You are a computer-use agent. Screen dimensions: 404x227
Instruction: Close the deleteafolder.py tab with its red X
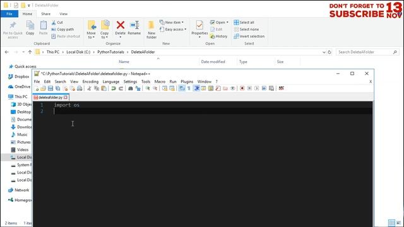(x=66, y=97)
